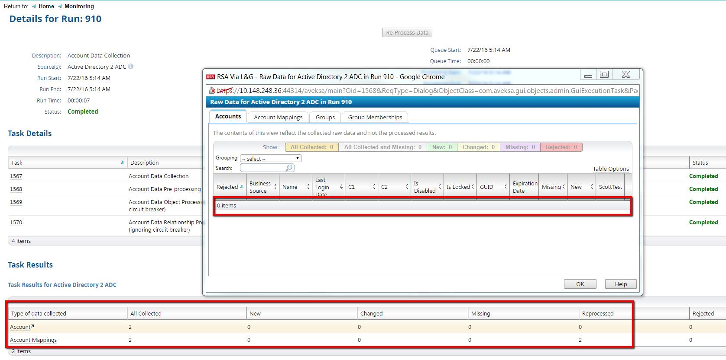Click the insecure connection icon in the address bar

click(x=212, y=91)
